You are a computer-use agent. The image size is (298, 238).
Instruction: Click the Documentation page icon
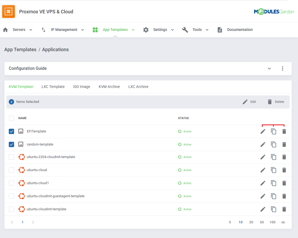click(220, 30)
